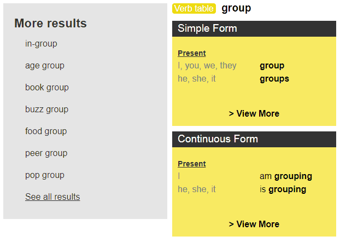Open the food group result

46,131
